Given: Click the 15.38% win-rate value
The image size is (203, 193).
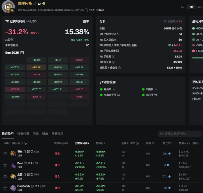Looking at the screenshot, I should click(x=77, y=32).
